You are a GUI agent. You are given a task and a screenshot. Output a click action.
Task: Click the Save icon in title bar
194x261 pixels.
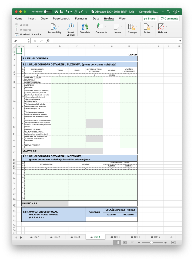[61, 12]
